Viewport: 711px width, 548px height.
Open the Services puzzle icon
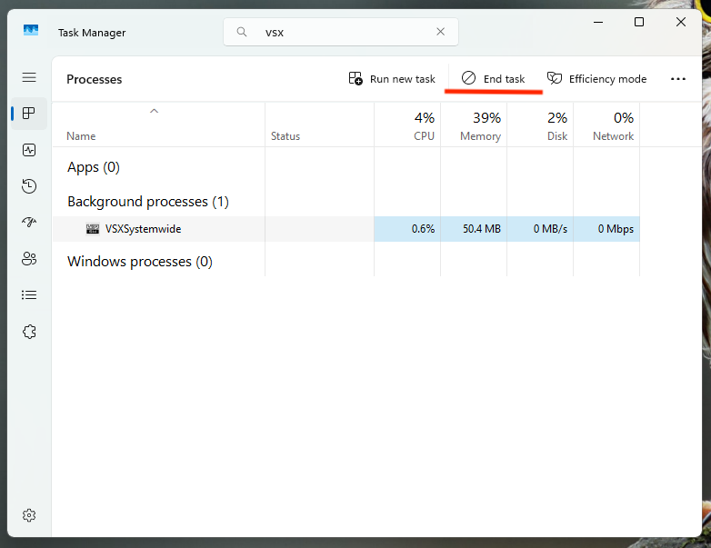pos(29,332)
